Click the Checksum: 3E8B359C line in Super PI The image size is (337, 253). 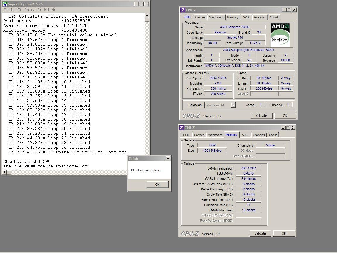(27, 161)
